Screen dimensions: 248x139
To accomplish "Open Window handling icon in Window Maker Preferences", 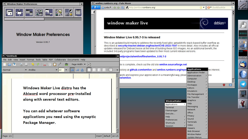I will (x=19, y=13).
